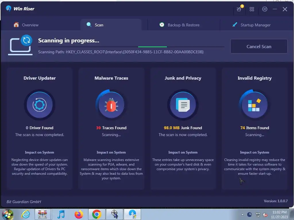
Task: Open the crosshair cursor app in taskbar
Action: point(115,214)
